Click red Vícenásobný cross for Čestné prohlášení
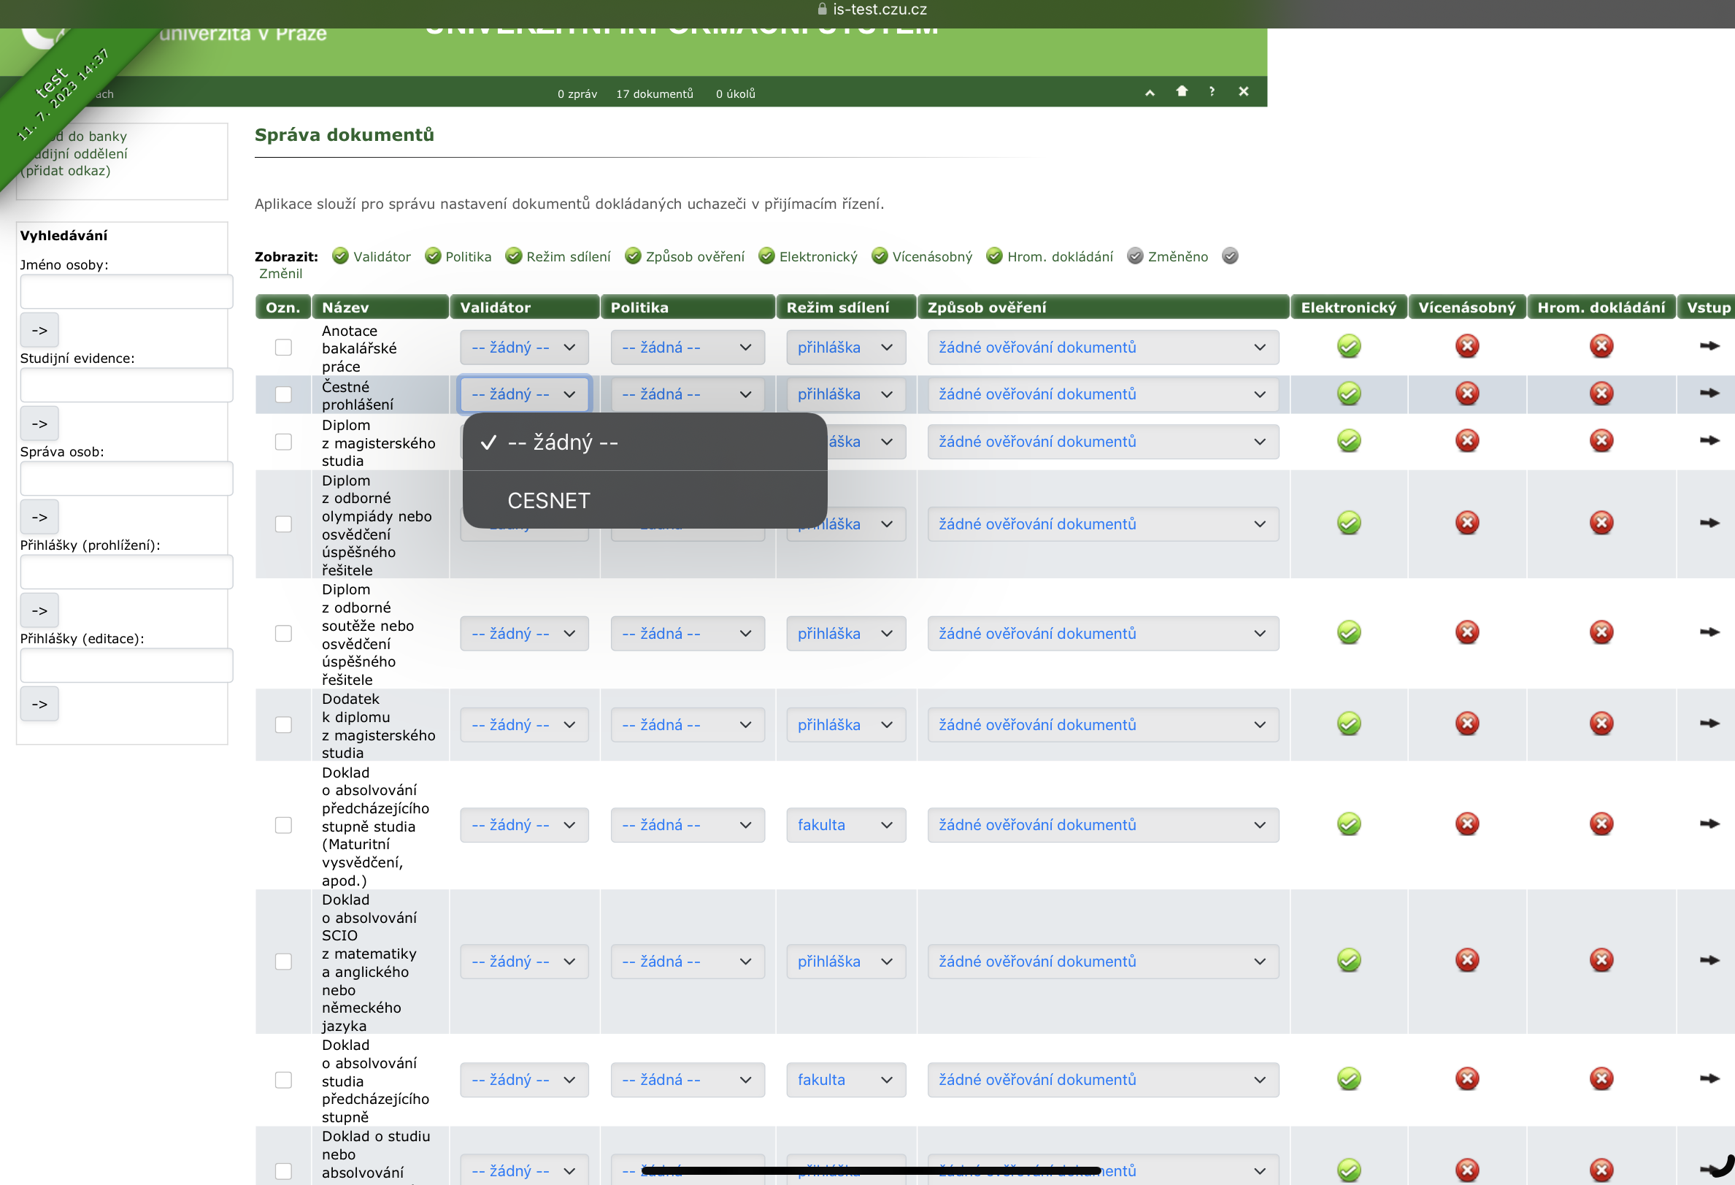The width and height of the screenshot is (1735, 1185). [x=1467, y=394]
